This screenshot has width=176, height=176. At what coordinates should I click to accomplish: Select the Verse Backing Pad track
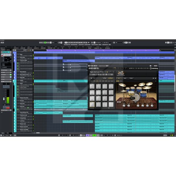(x=25, y=112)
